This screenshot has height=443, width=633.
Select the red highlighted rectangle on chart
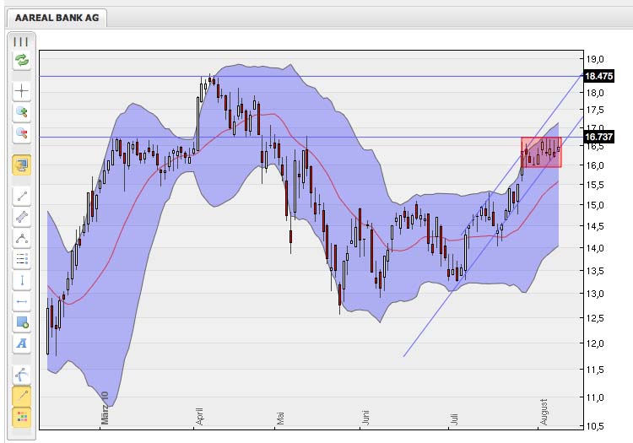[541, 152]
